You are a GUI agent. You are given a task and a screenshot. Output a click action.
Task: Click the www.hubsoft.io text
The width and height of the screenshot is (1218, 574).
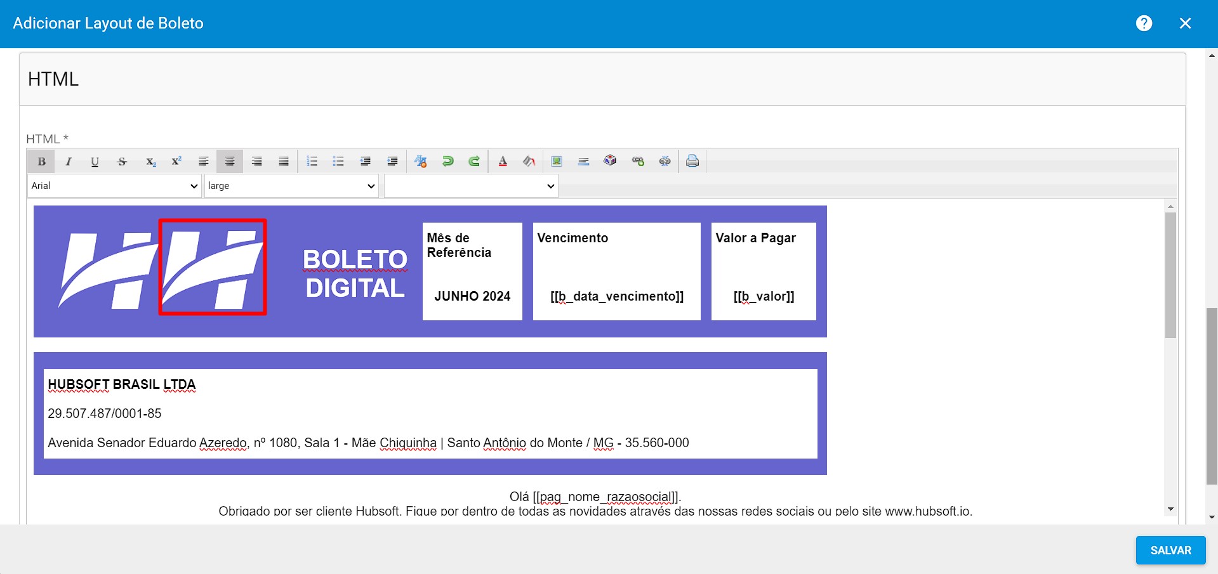coord(927,511)
